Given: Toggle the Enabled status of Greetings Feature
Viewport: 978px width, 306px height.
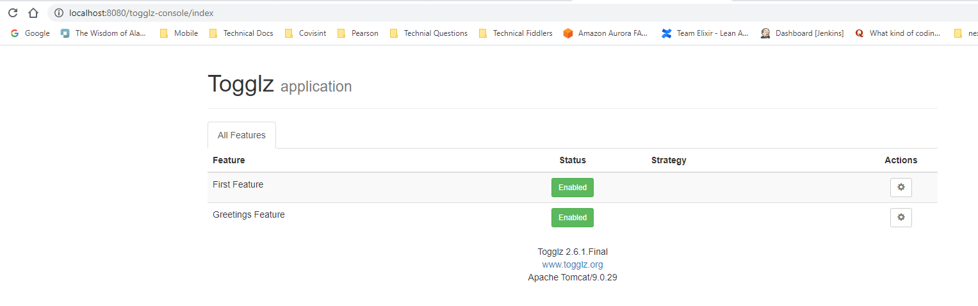Looking at the screenshot, I should (572, 218).
